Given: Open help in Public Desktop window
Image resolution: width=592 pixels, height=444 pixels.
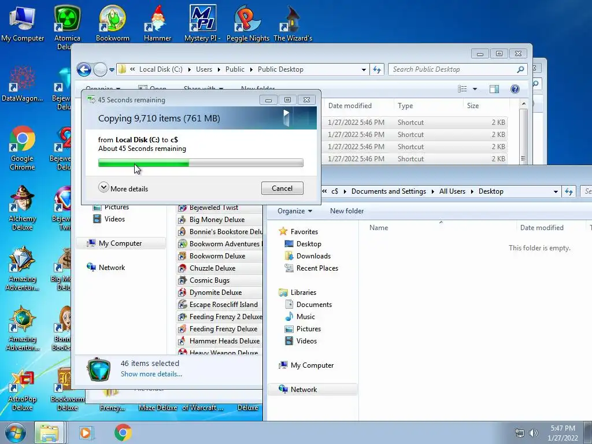Looking at the screenshot, I should pos(515,89).
